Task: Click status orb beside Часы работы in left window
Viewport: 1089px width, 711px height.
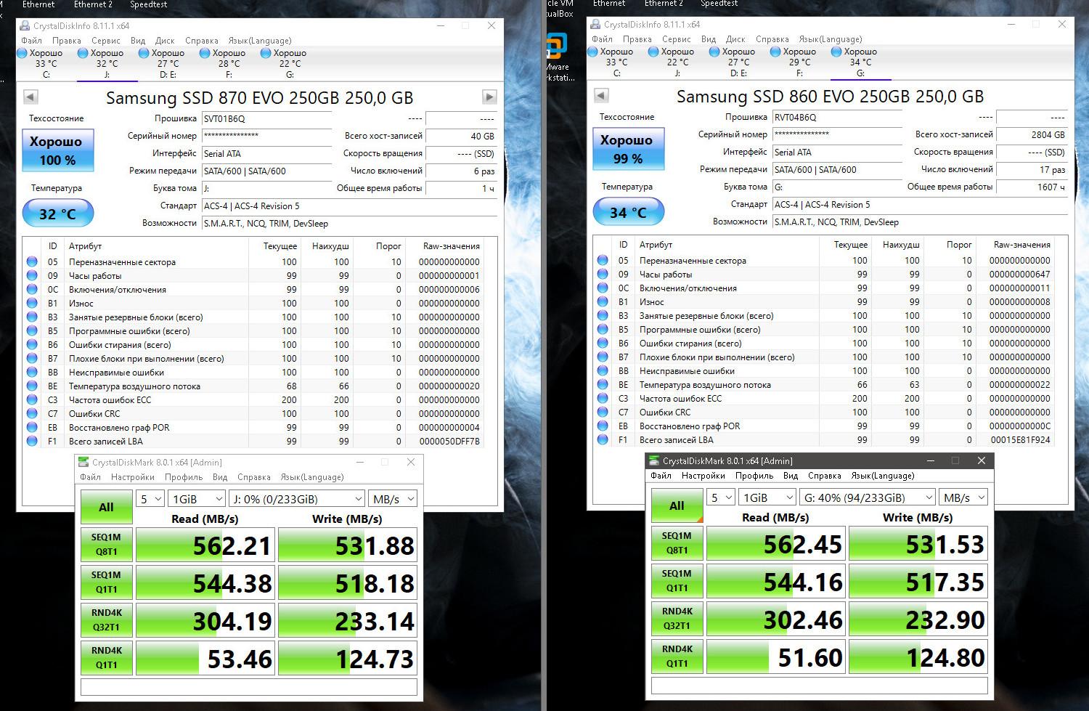Action: click(32, 275)
